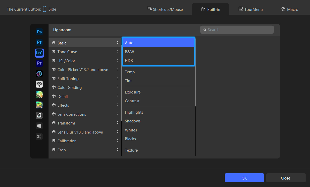Open the TourMenu tab
Viewport: 310px width, 187px height.
point(250,9)
